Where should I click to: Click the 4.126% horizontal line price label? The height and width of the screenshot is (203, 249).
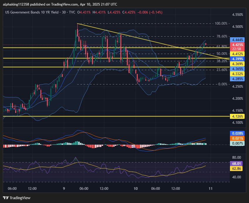237,116
